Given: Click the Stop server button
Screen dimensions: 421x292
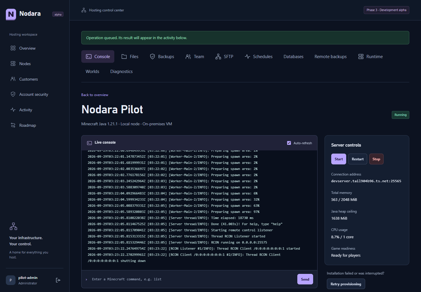Looking at the screenshot, I should tap(376, 159).
